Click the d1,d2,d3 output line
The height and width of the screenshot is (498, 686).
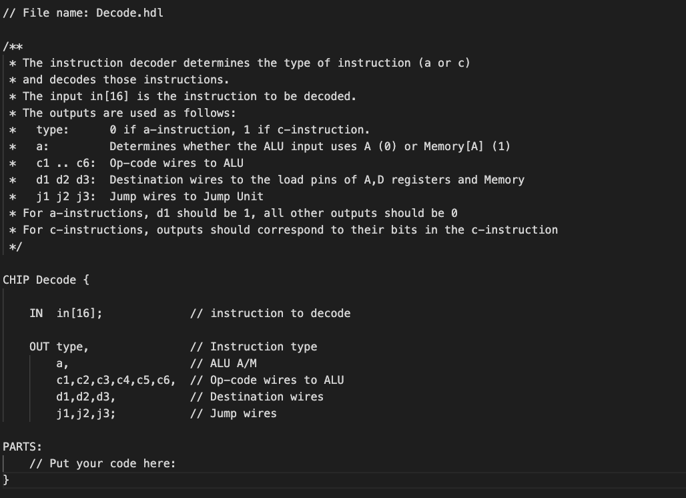pos(85,397)
